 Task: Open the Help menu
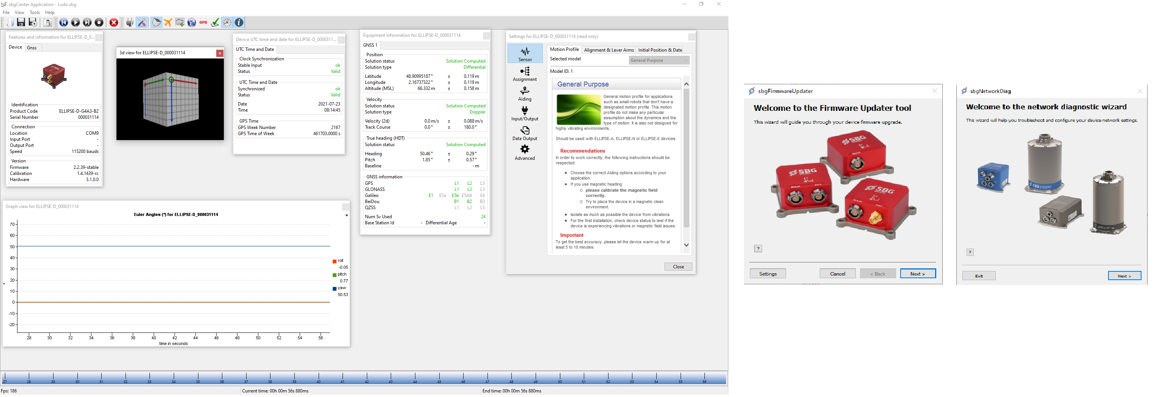pos(50,13)
